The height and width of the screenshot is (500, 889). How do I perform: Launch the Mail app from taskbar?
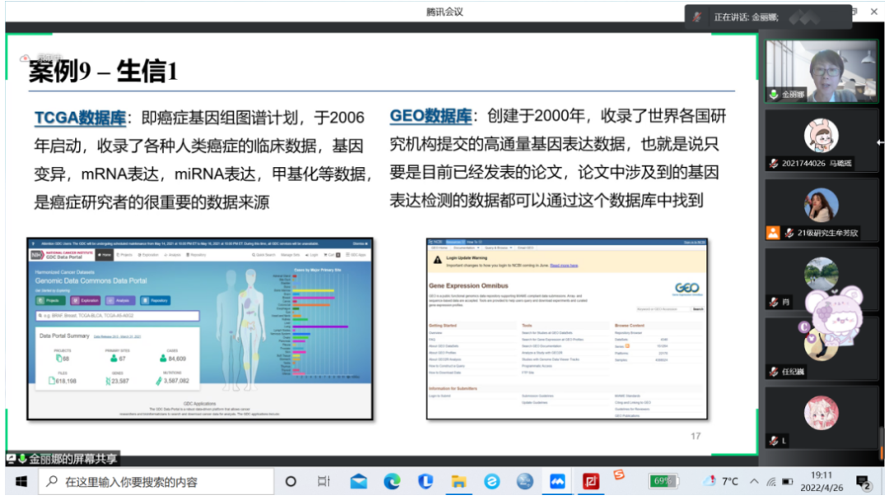pyautogui.click(x=358, y=481)
